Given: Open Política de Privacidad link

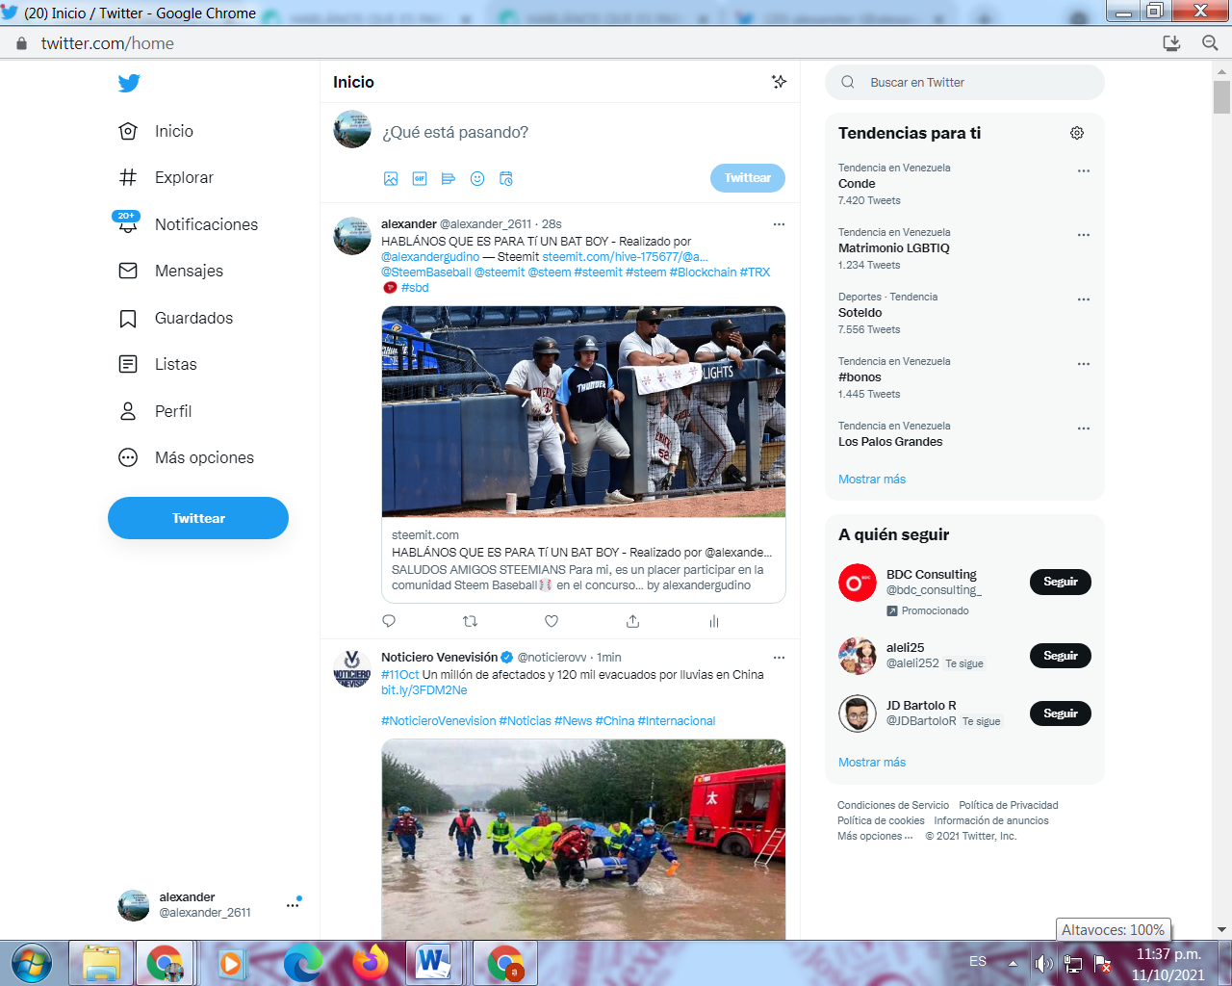Looking at the screenshot, I should click(x=1009, y=806).
